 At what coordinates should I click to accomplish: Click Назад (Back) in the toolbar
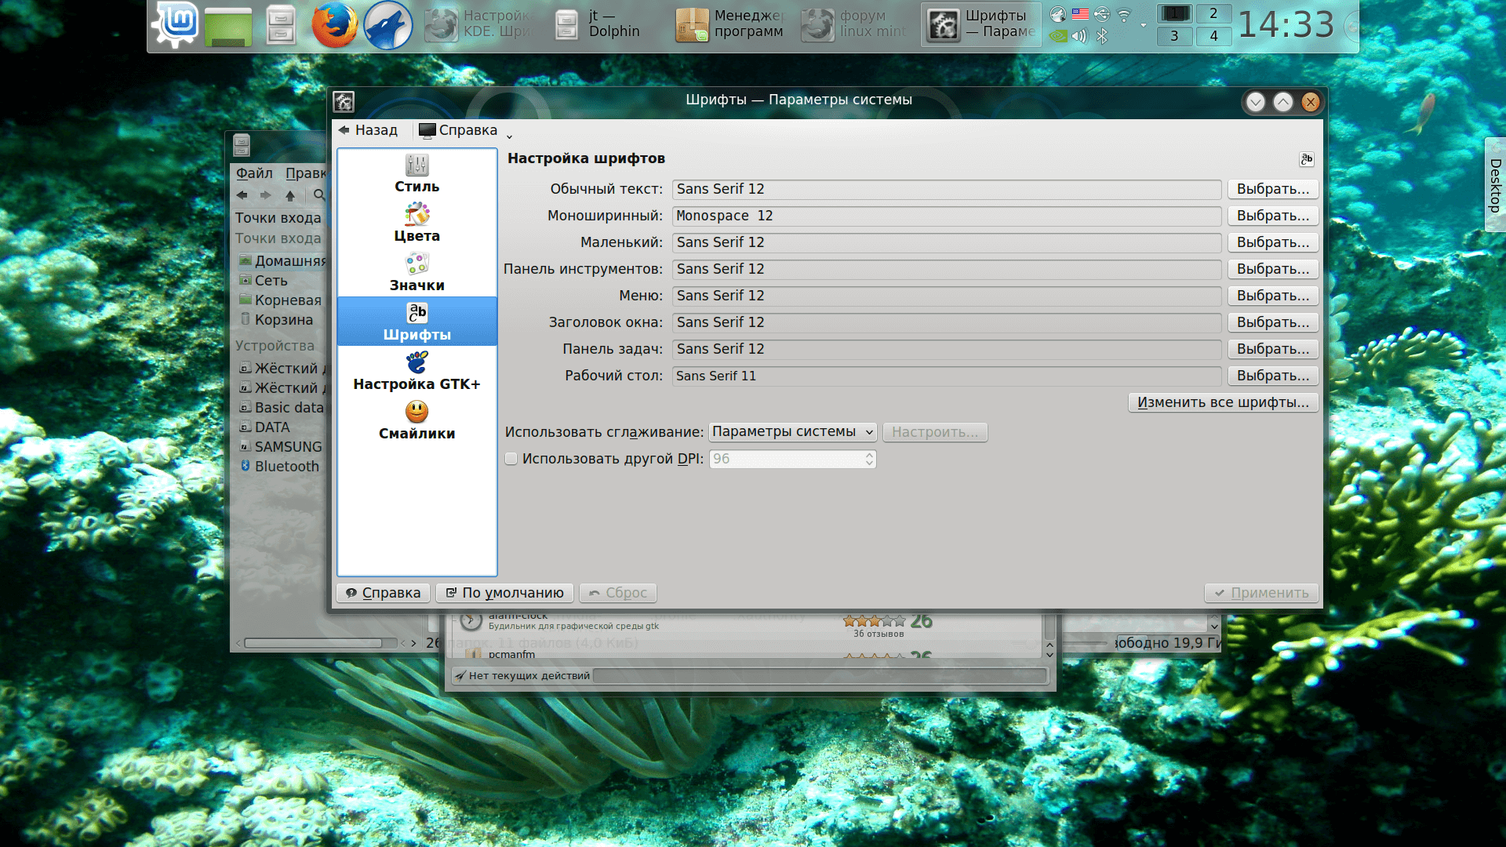(368, 130)
